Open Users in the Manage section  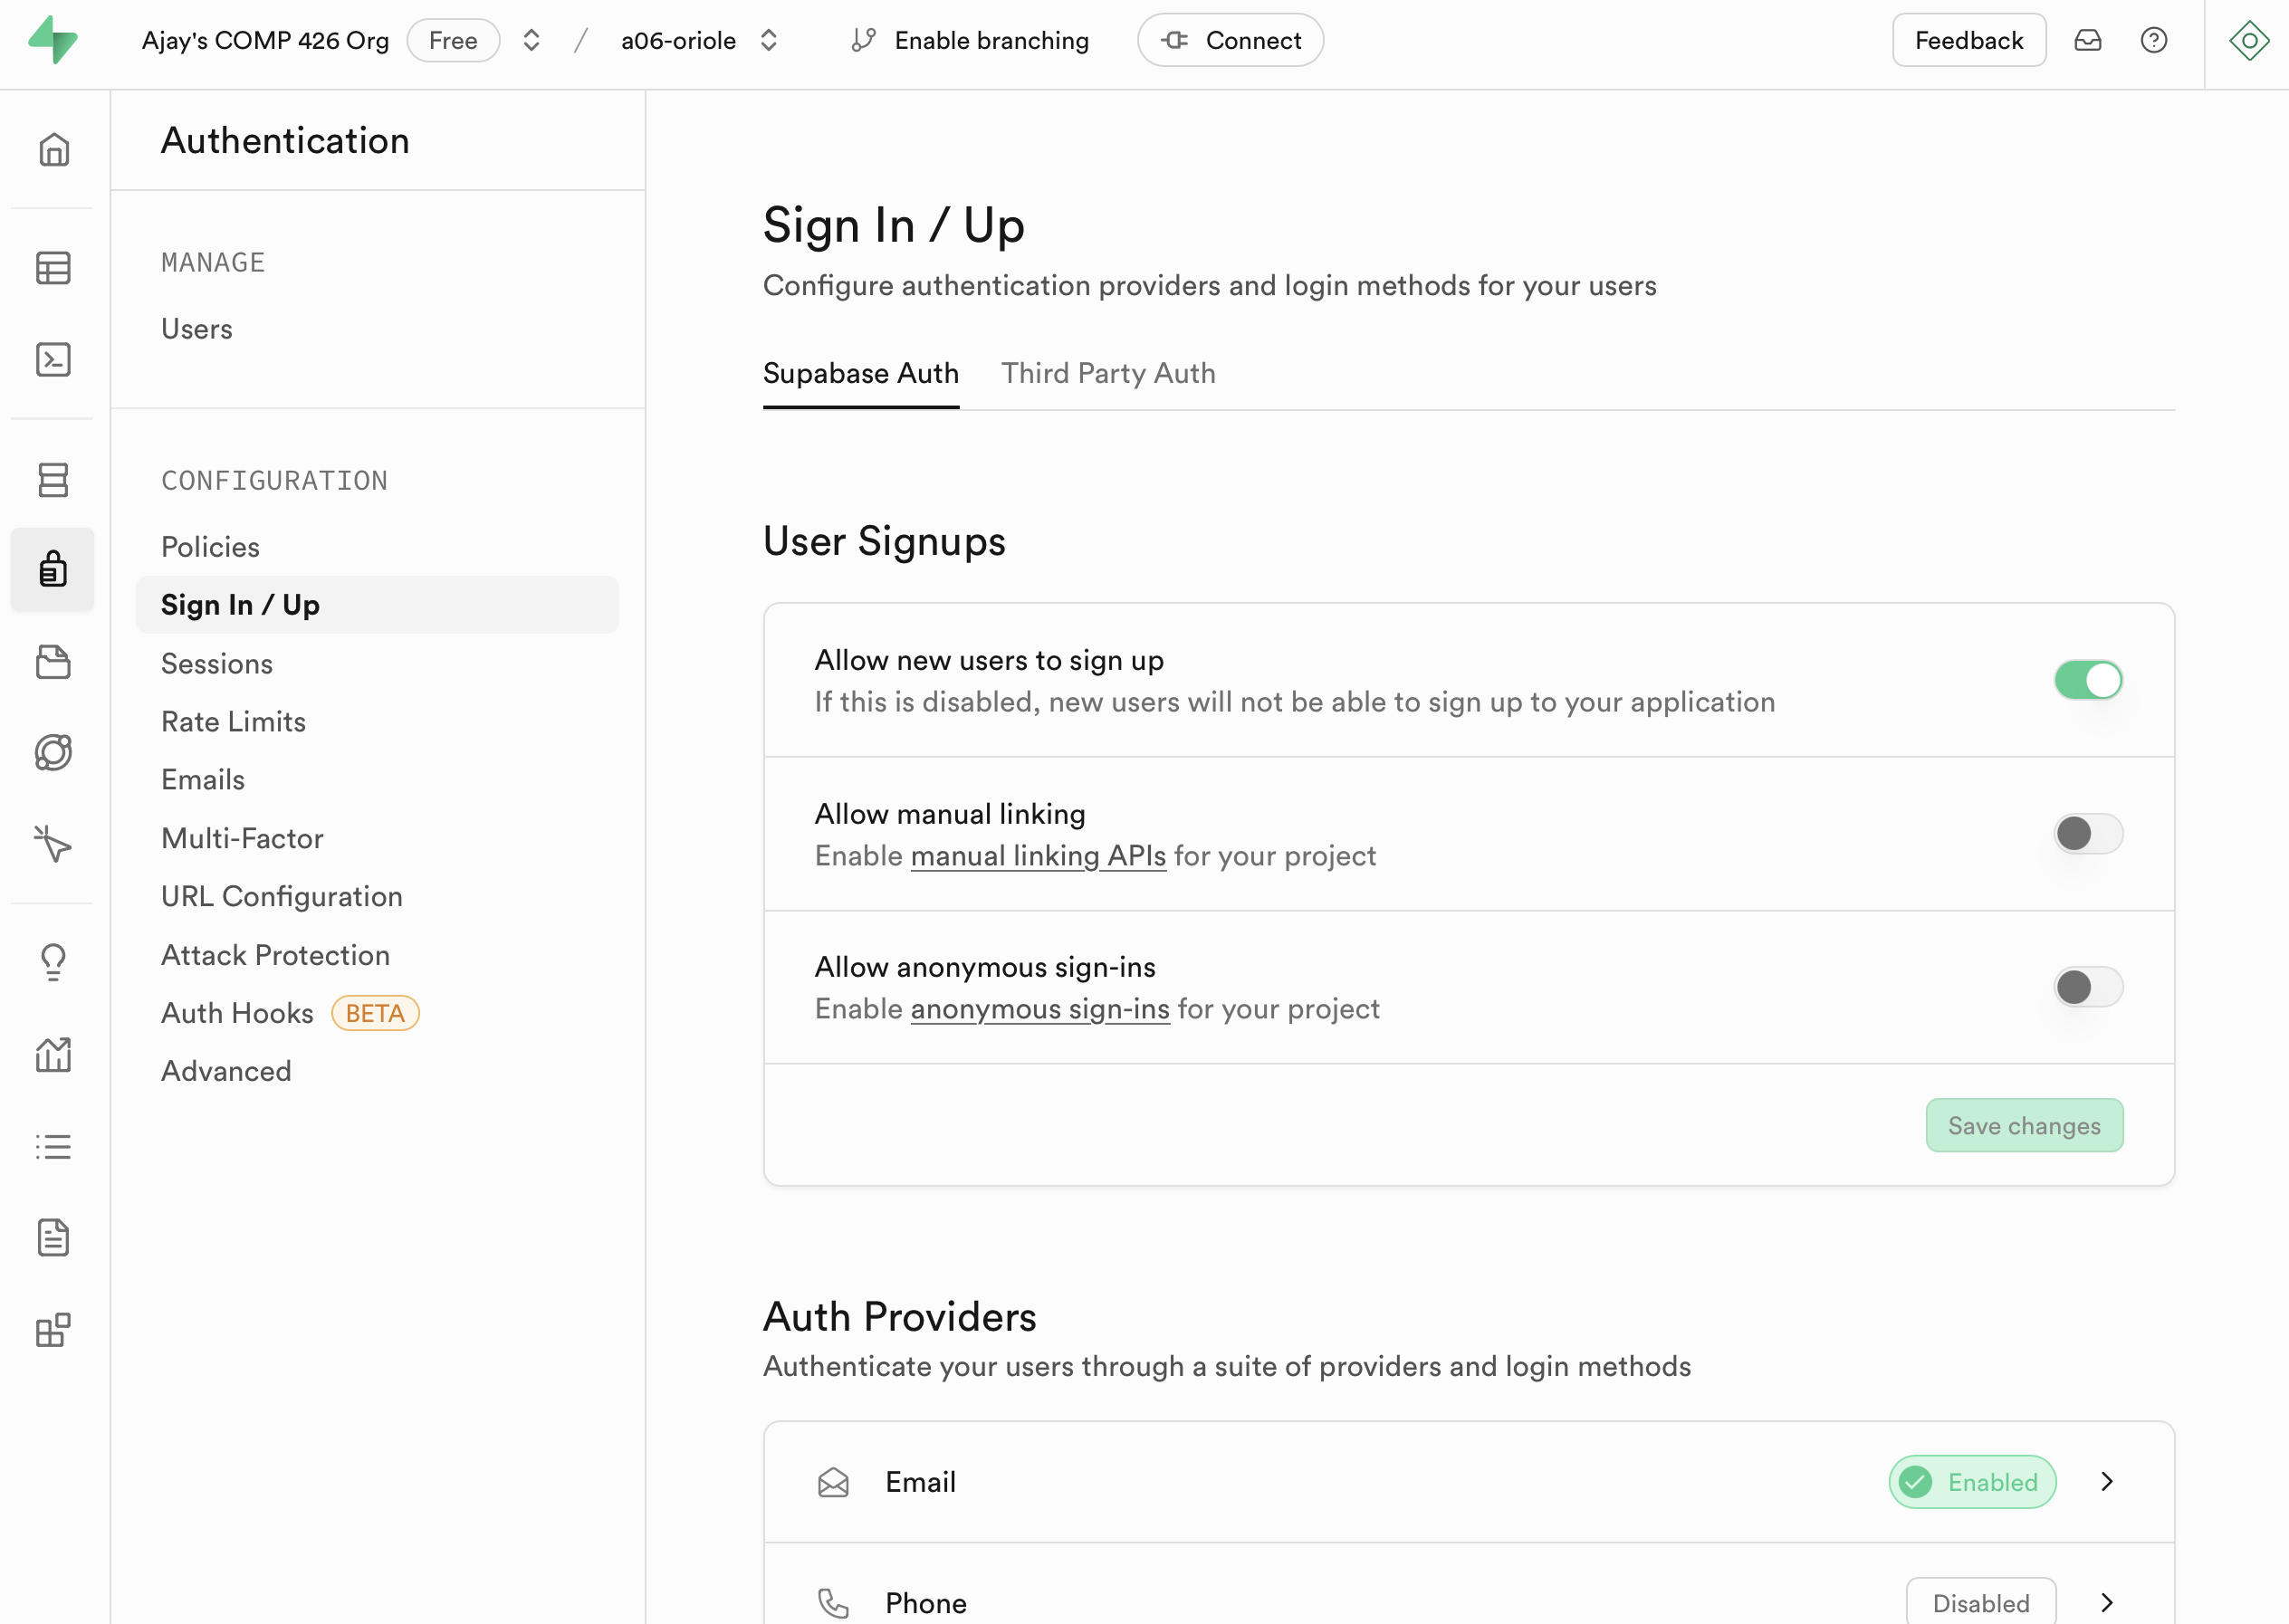pos(197,329)
